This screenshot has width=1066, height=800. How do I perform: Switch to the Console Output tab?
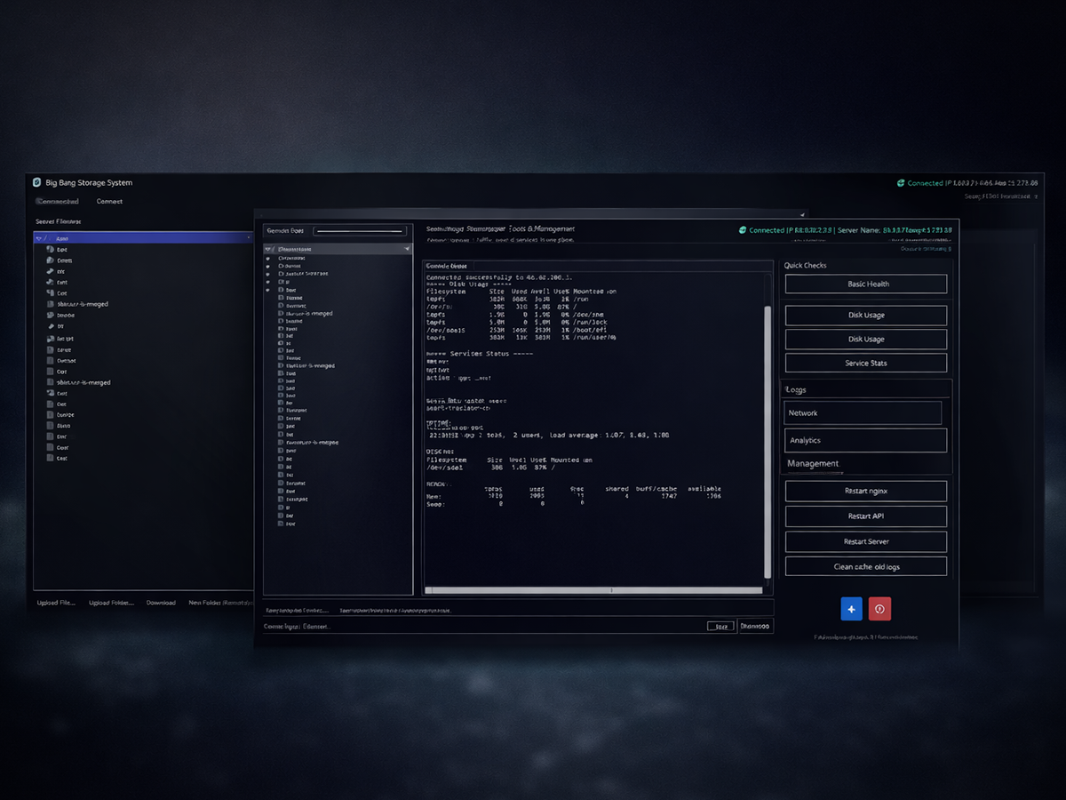[446, 266]
